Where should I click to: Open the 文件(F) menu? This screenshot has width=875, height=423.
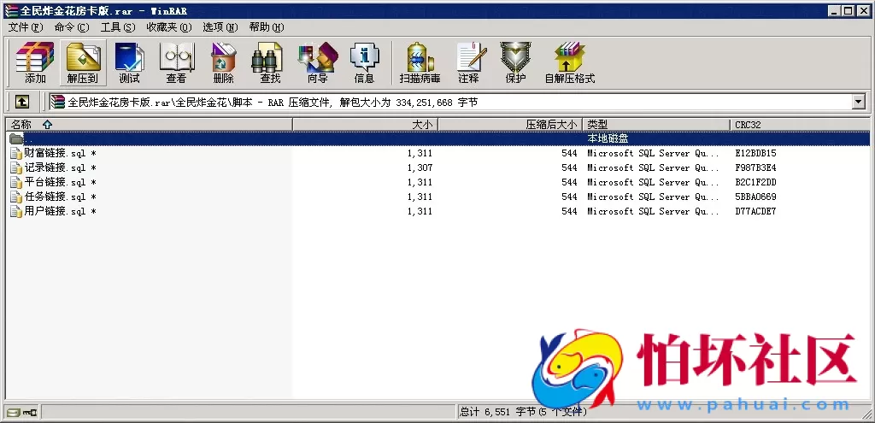point(26,27)
